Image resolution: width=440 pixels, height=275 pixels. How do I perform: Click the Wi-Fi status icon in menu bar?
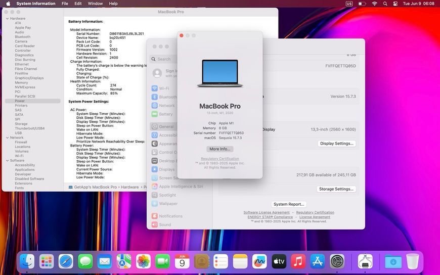[374, 4]
